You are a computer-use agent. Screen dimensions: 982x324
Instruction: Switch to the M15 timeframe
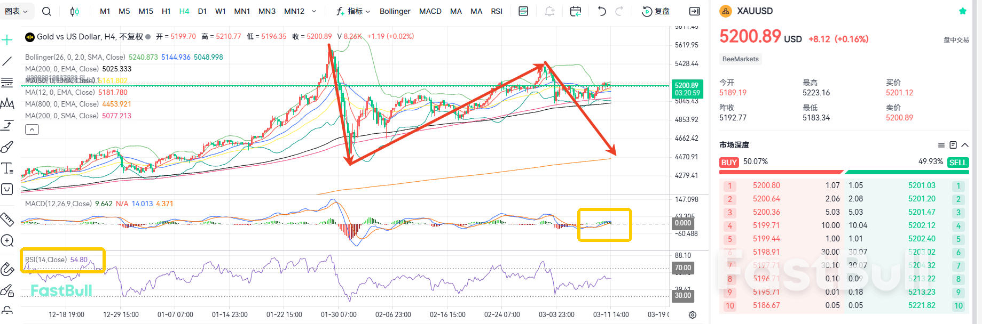click(146, 11)
